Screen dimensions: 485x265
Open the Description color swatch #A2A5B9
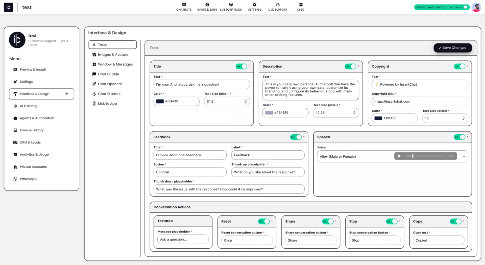[x=269, y=113]
